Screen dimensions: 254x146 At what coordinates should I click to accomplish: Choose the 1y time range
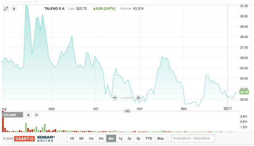pyautogui.click(x=121, y=138)
